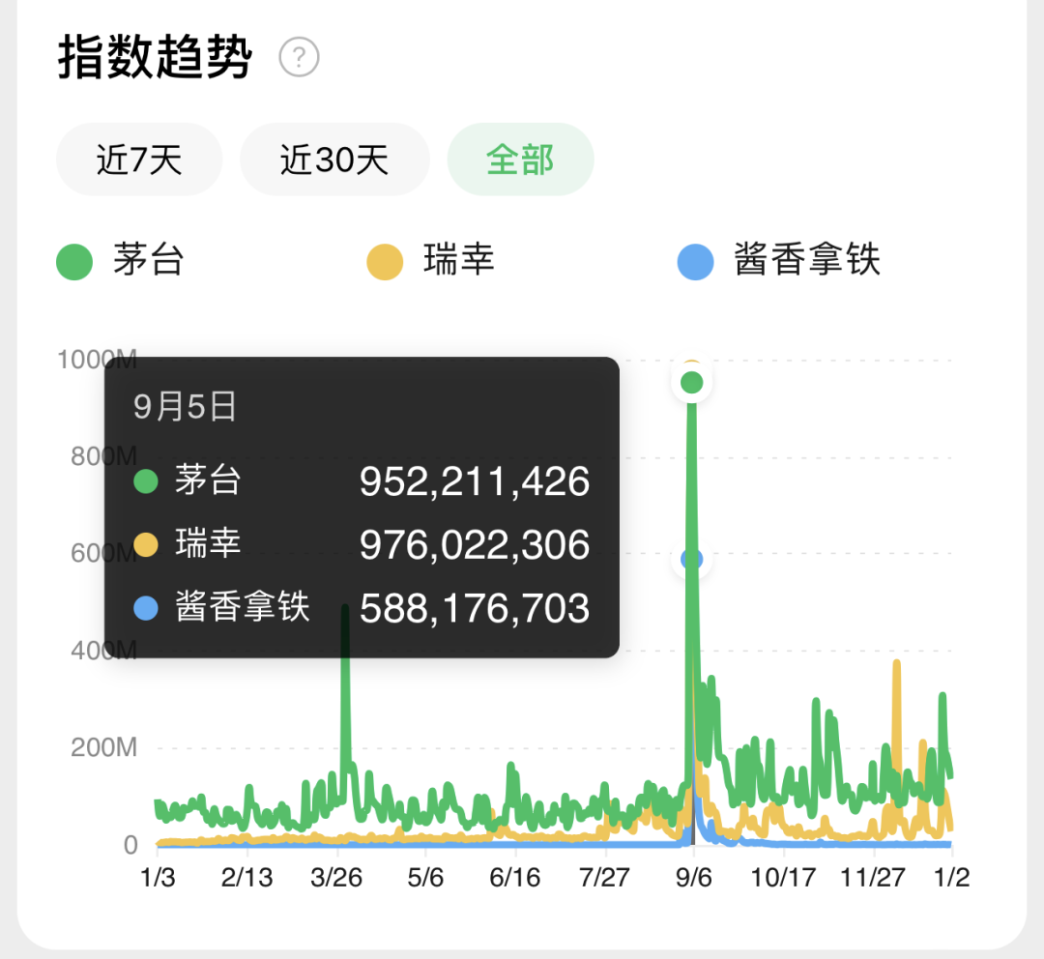Select the 近7天 range tab
1044x959 pixels.
pyautogui.click(x=139, y=160)
